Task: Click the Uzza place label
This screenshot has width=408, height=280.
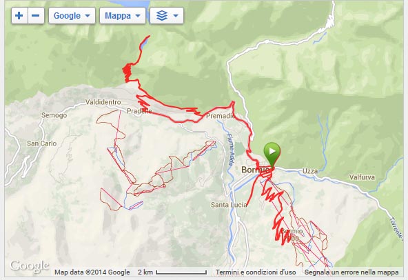Action: pos(310,171)
